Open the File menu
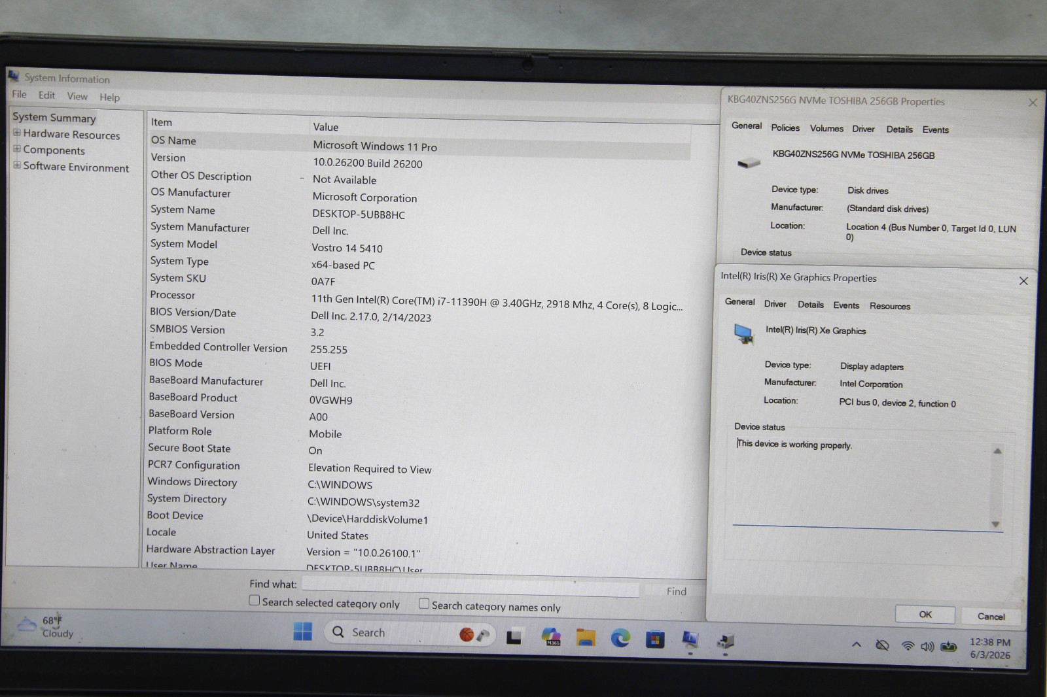The image size is (1047, 697). pos(19,94)
